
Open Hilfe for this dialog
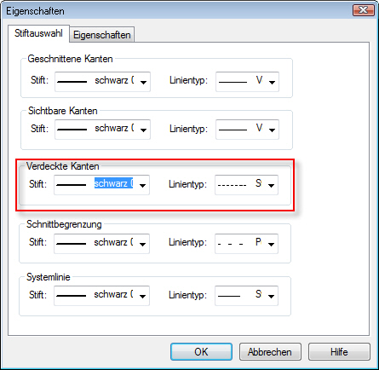(x=339, y=352)
